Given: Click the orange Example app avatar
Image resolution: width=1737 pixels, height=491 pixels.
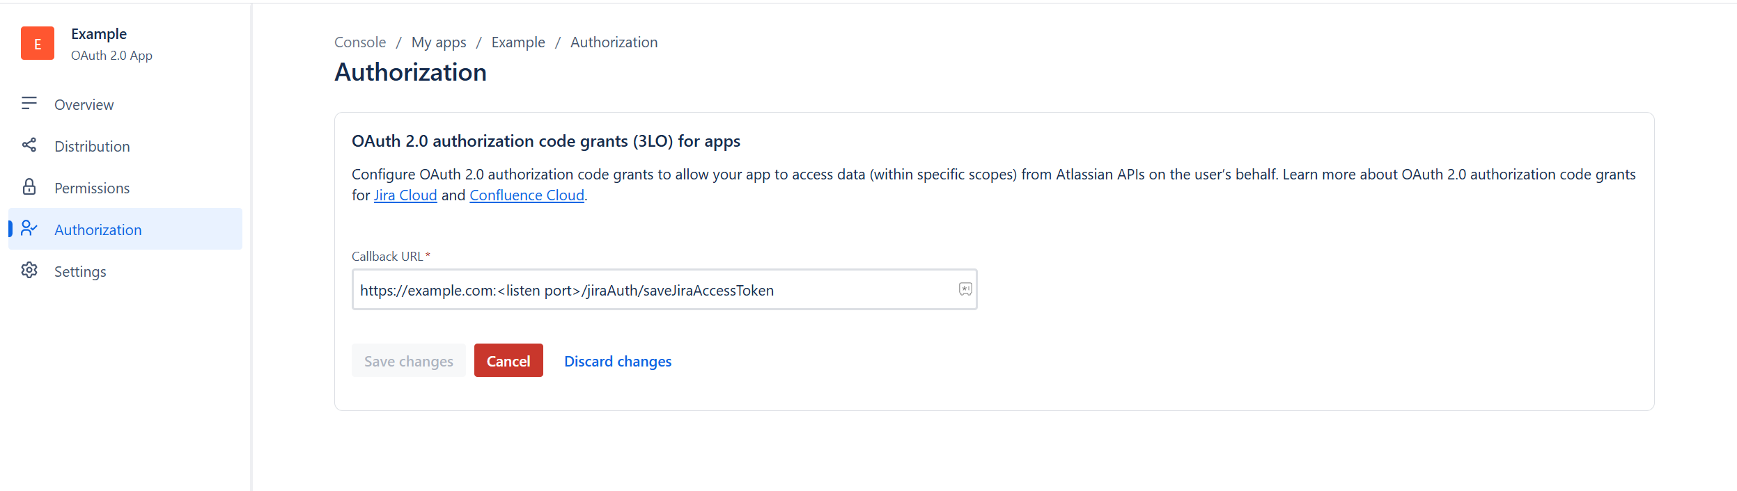Looking at the screenshot, I should pyautogui.click(x=38, y=43).
